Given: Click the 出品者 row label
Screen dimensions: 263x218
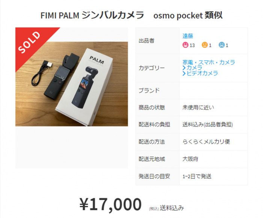Looking at the screenshot, I should [x=147, y=41].
